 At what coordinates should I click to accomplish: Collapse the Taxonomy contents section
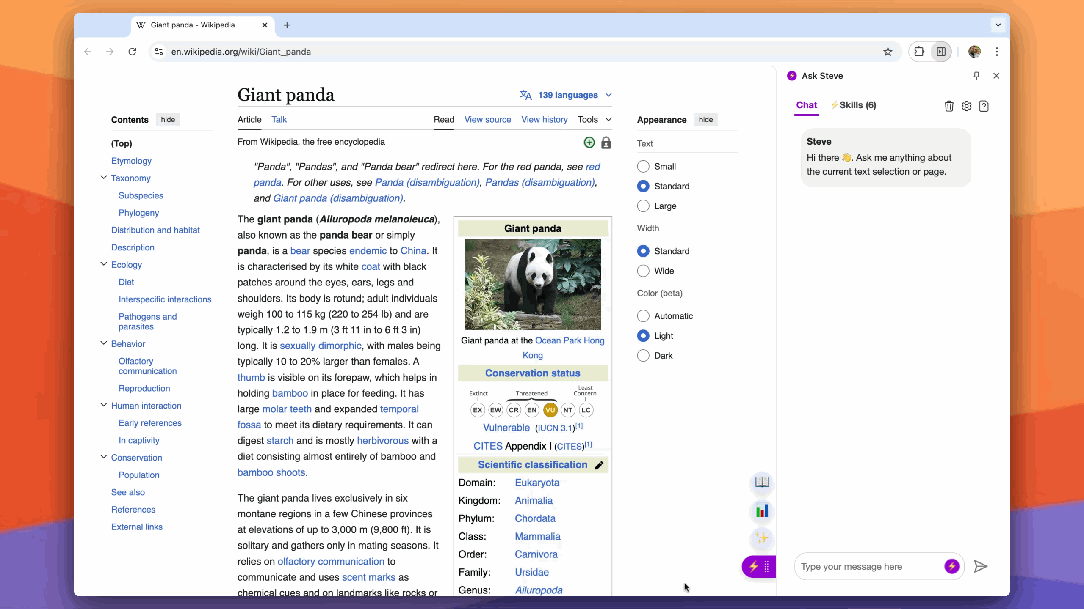(x=103, y=178)
